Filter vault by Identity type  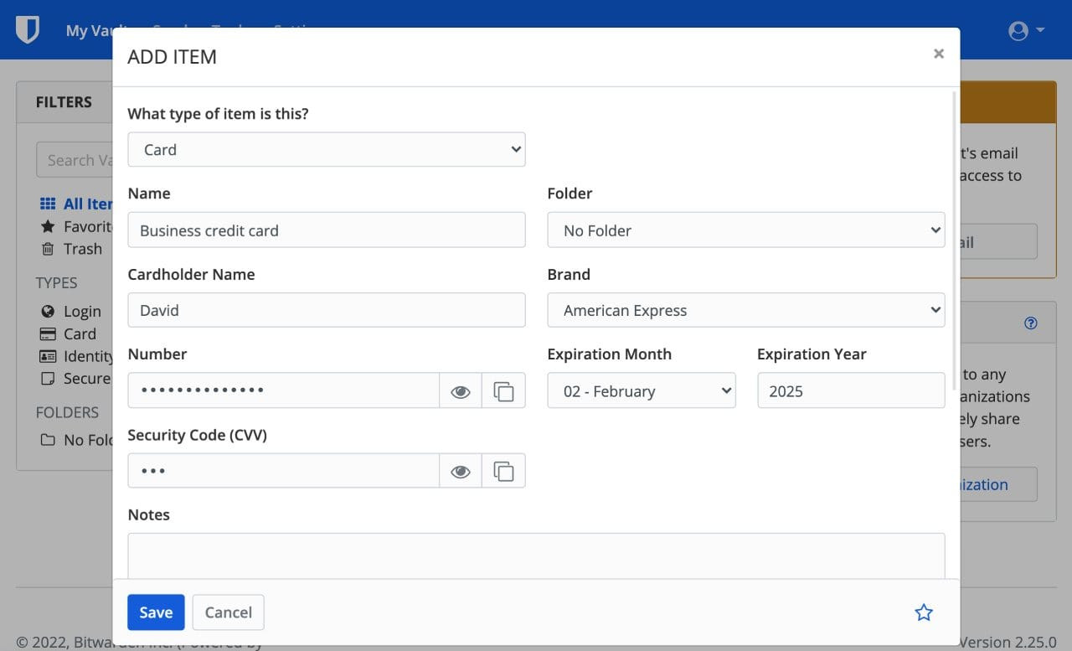(x=76, y=356)
